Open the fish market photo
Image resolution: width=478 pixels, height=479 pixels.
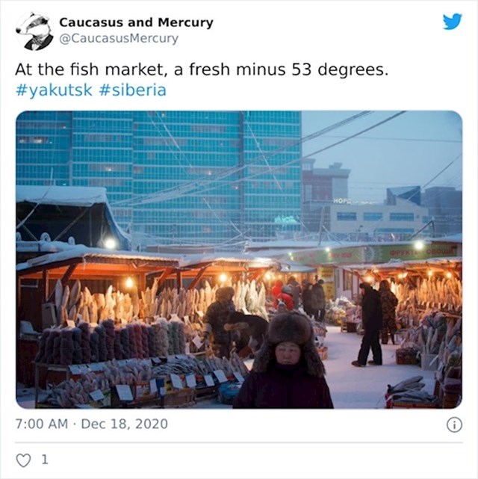(x=239, y=259)
